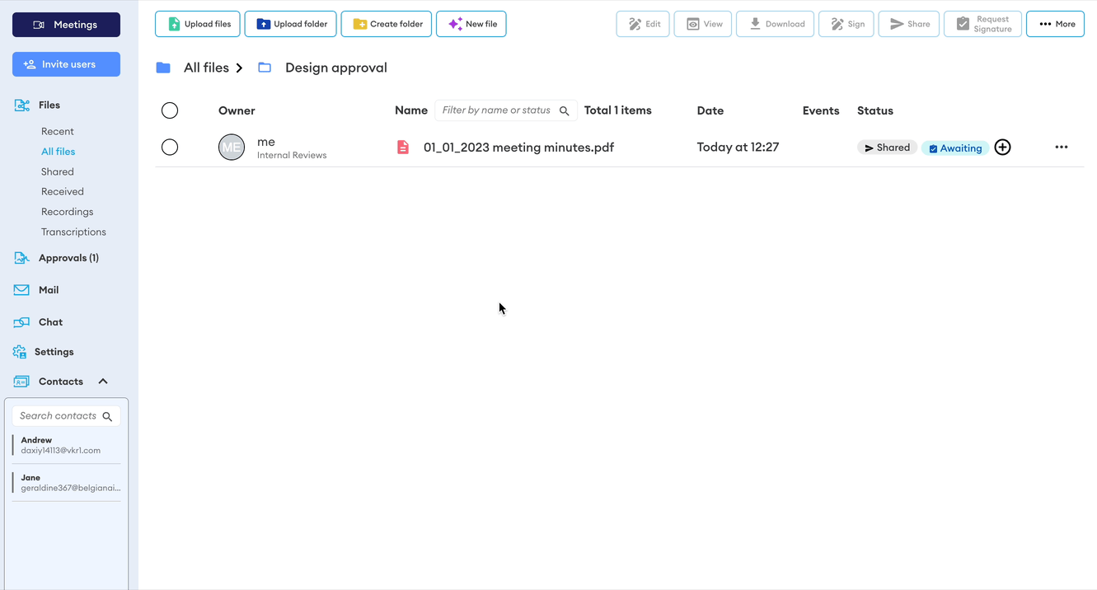The image size is (1097, 590).
Task: Click Design approval breadcrumb text
Action: 336,68
